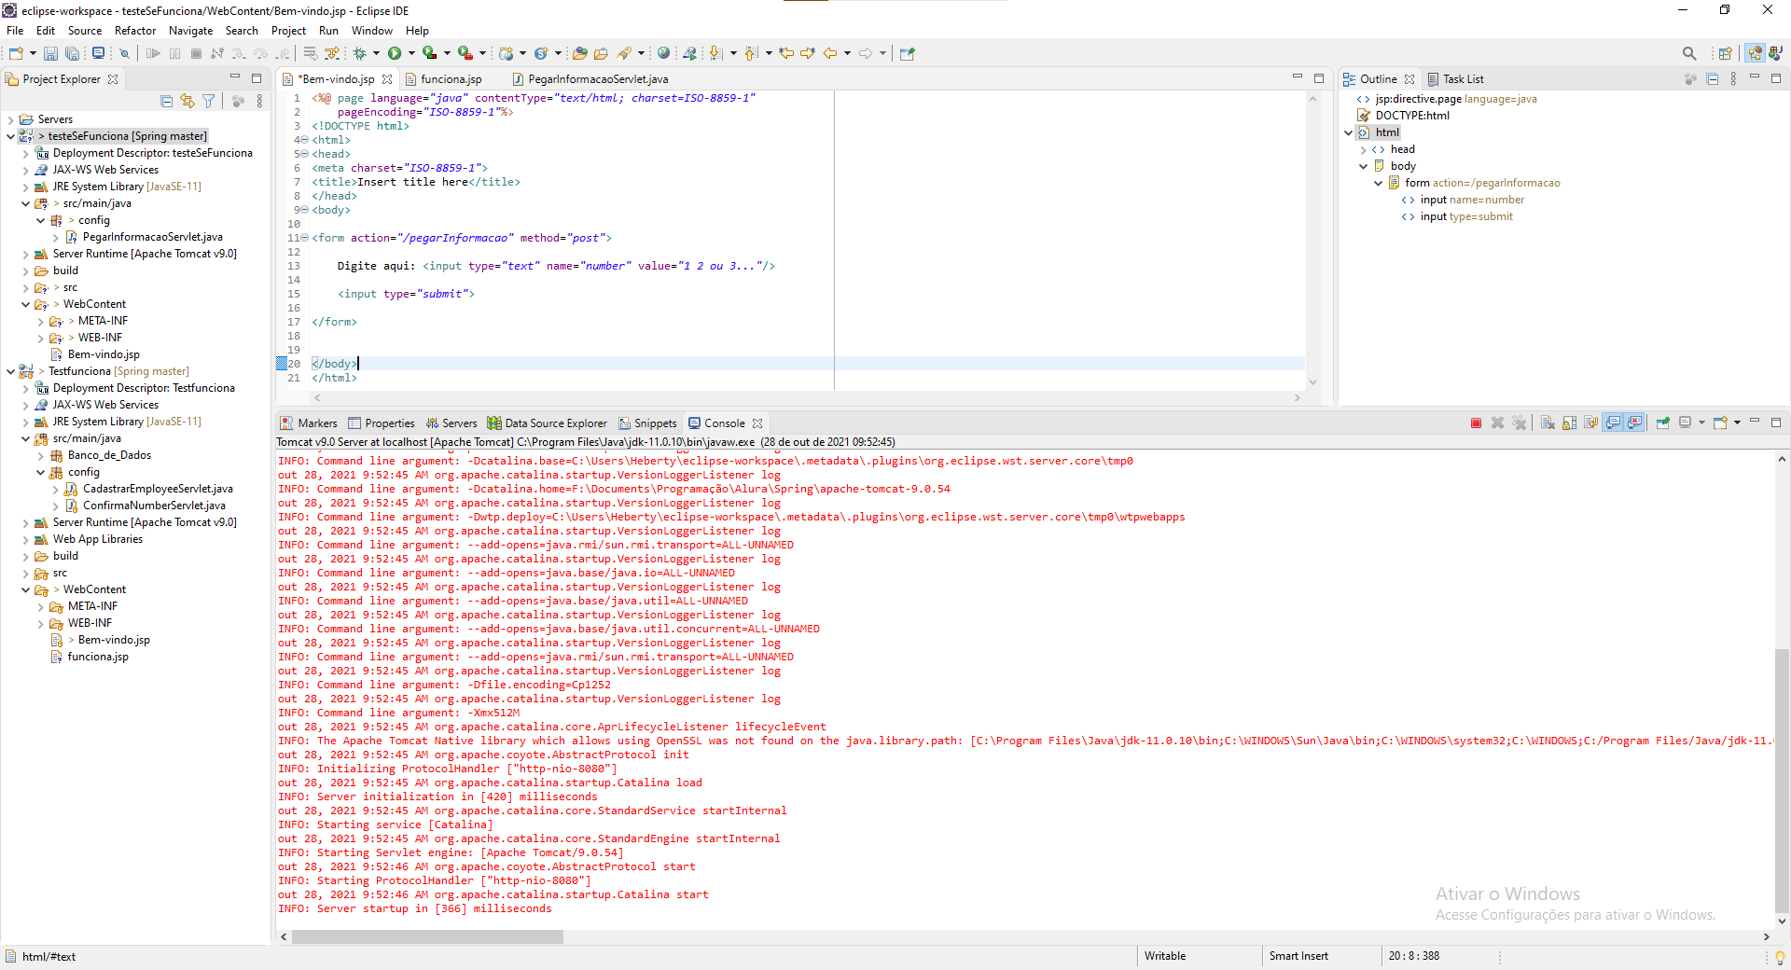Select CadastrarEmployeeServlet.java in the tree
The image size is (1791, 970).
tap(158, 489)
